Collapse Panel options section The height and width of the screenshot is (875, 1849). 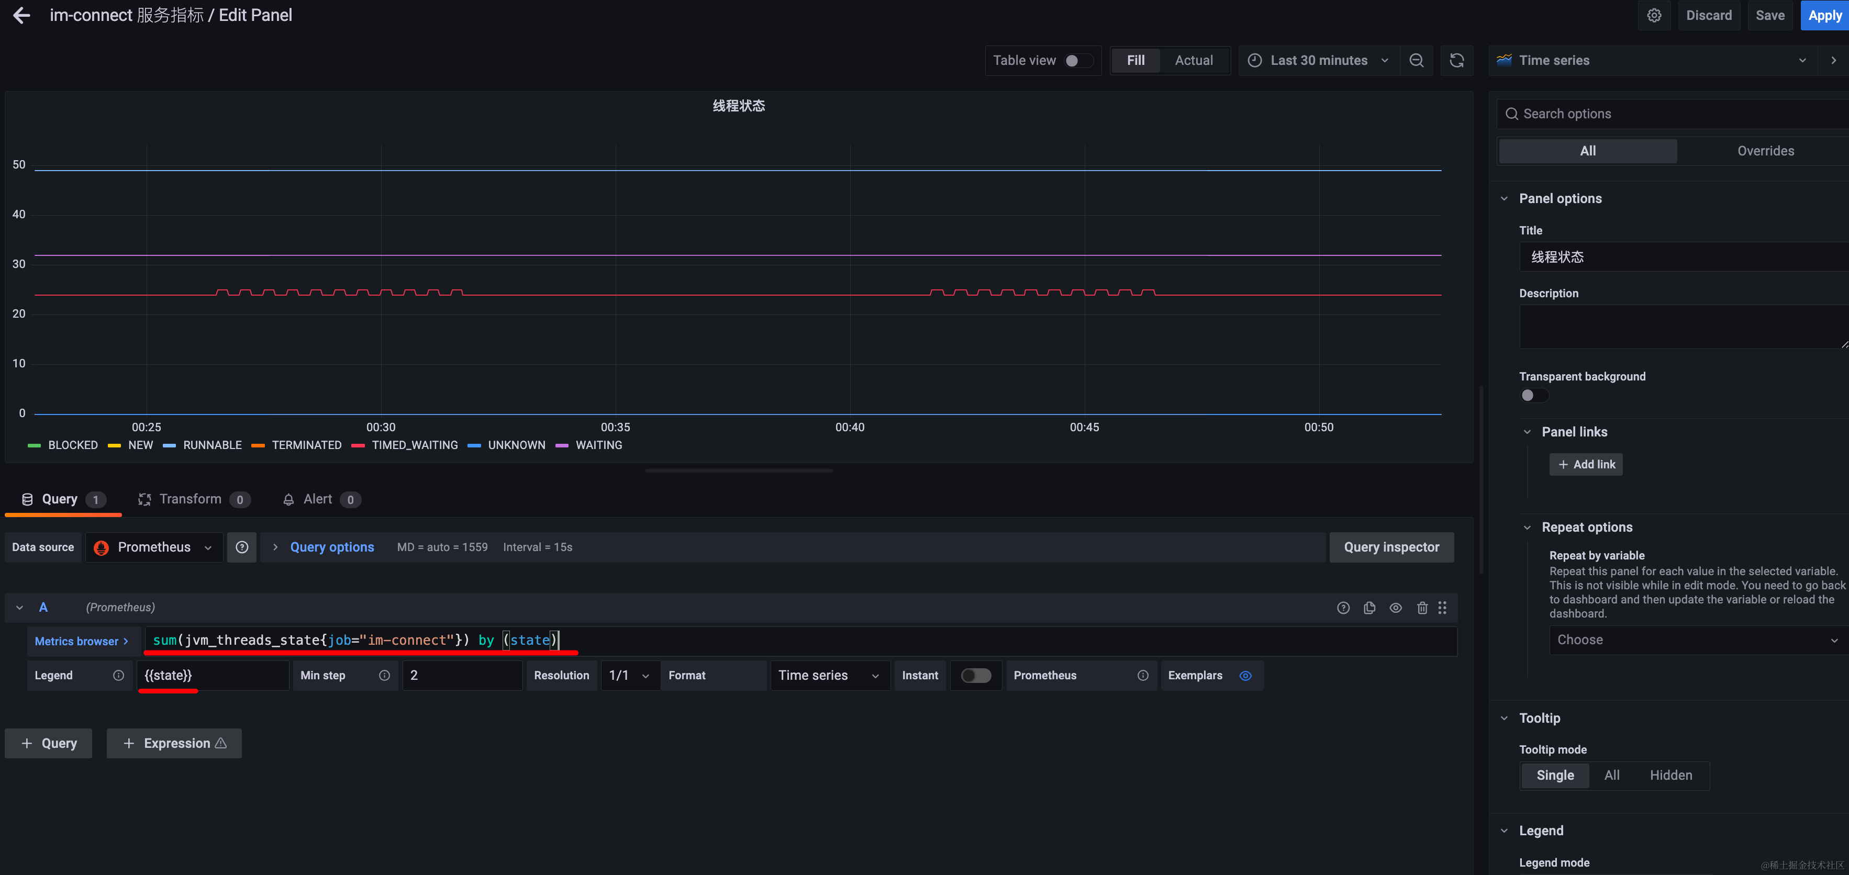tap(1505, 199)
